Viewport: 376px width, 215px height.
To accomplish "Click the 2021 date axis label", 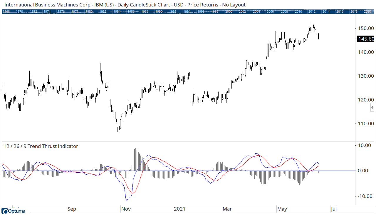I will click(x=179, y=209).
